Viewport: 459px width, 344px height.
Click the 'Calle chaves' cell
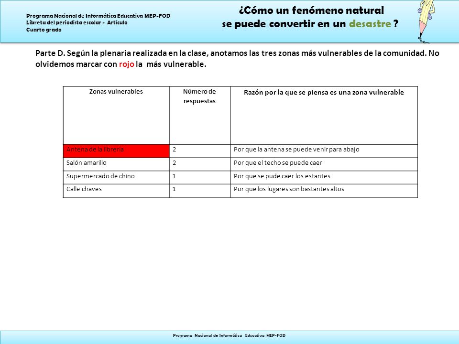click(116, 191)
